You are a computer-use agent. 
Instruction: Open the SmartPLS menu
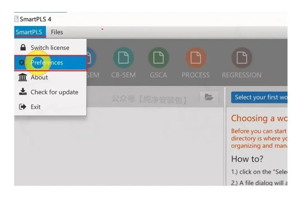(30, 32)
